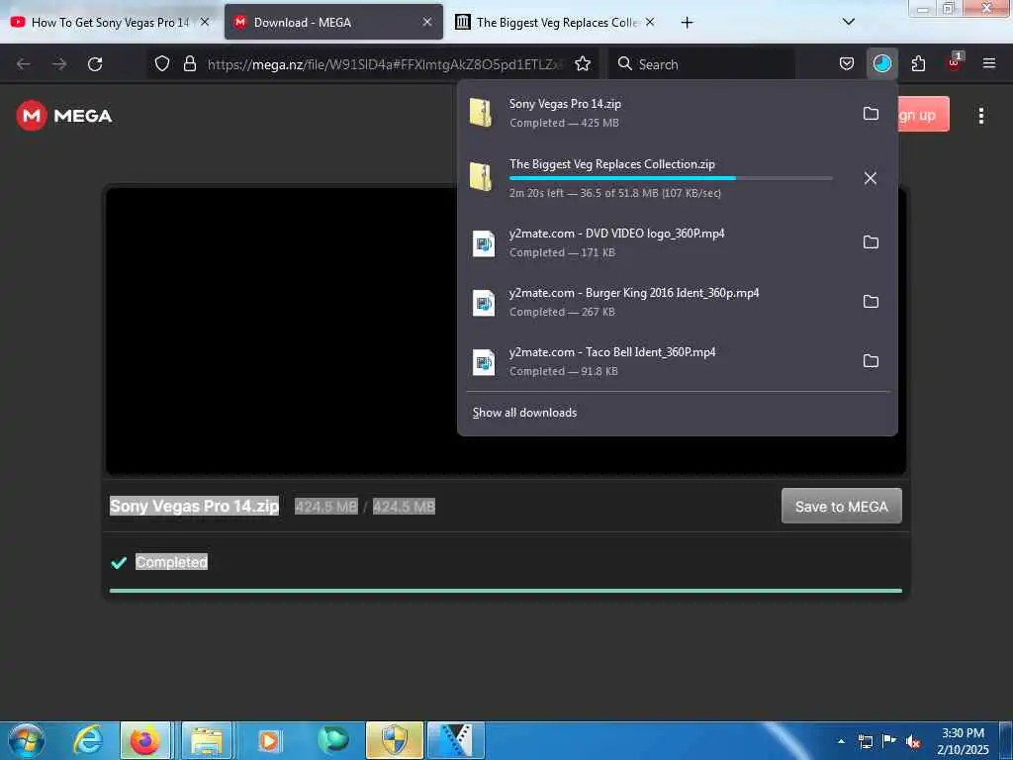
Task: Click the first 424.5 MB size text
Action: click(326, 507)
